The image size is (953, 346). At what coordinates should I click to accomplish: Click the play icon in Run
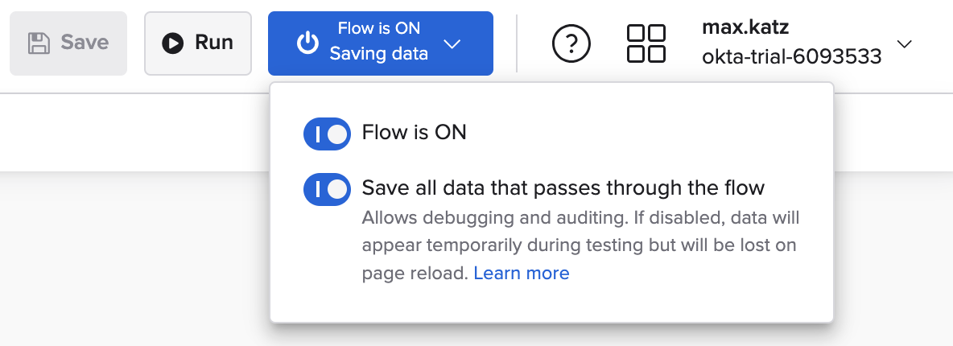(172, 43)
